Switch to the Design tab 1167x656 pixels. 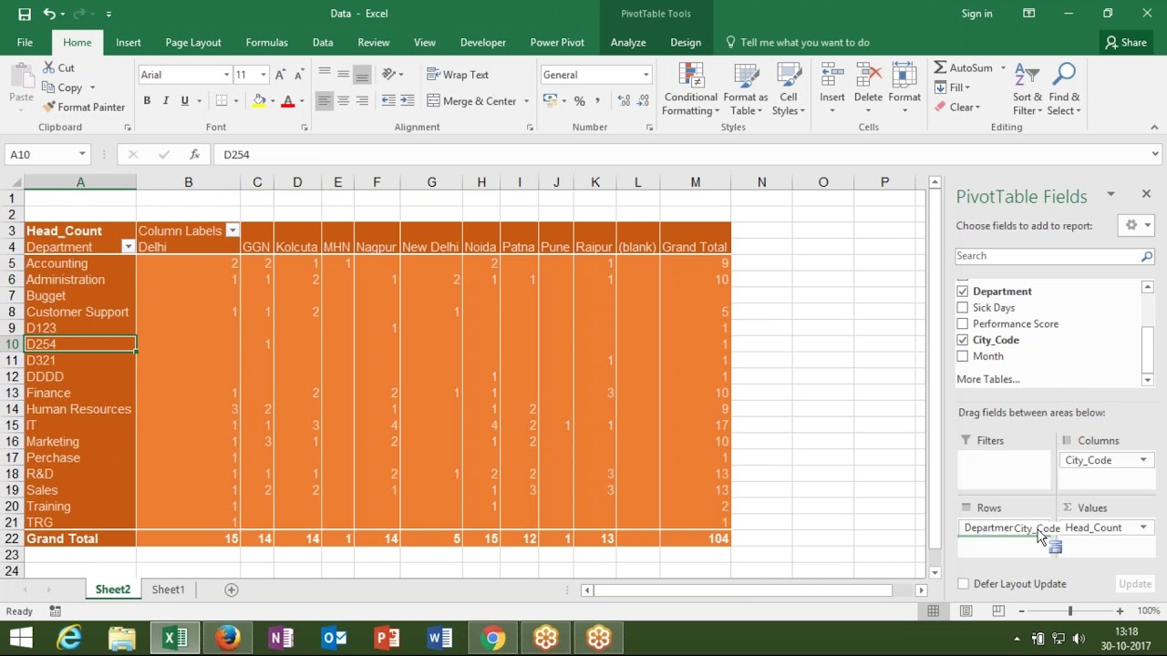pyautogui.click(x=686, y=42)
